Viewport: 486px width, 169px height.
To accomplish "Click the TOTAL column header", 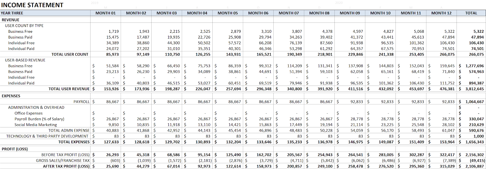I will 471,13.
